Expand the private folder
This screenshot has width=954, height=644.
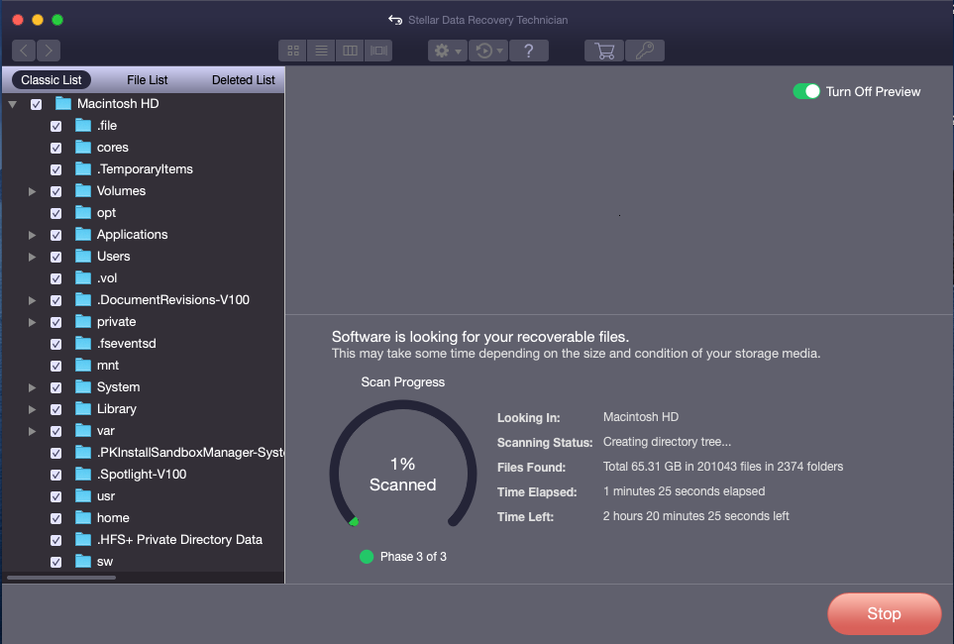coord(33,323)
